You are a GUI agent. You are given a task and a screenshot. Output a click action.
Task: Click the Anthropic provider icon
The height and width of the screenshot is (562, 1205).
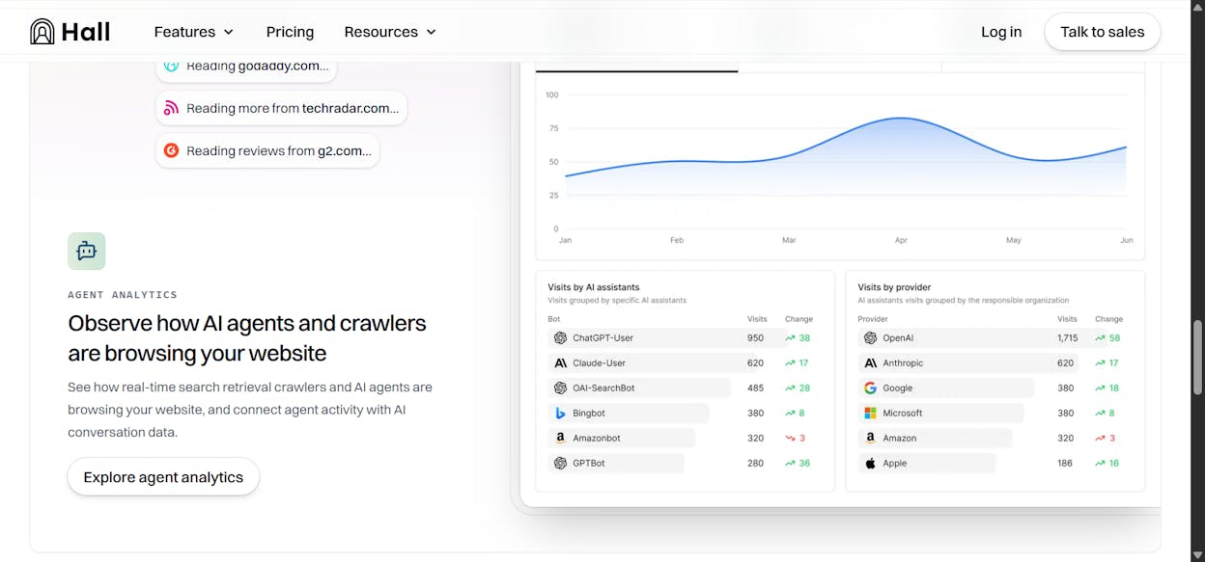pos(870,362)
